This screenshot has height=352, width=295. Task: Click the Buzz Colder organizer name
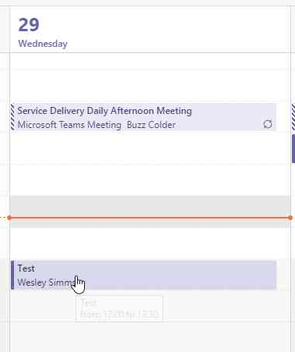(x=151, y=125)
